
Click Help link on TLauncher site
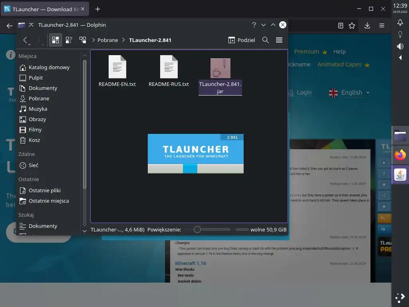pyautogui.click(x=340, y=52)
